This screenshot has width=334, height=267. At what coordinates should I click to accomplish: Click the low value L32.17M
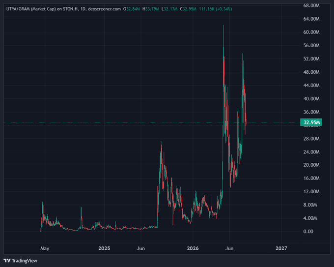click(x=169, y=9)
